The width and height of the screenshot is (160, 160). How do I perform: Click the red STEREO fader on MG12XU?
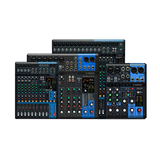click(54, 114)
